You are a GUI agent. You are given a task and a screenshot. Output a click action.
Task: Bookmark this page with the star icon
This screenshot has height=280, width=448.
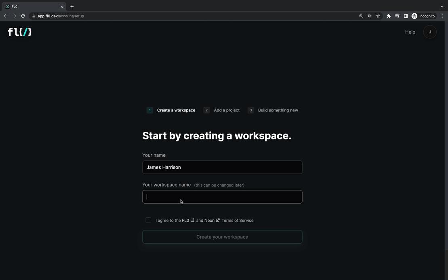(378, 16)
